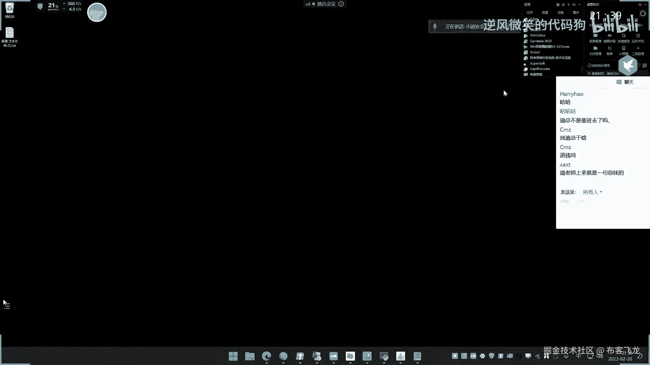Launch Xmind from the app list

click(x=535, y=52)
